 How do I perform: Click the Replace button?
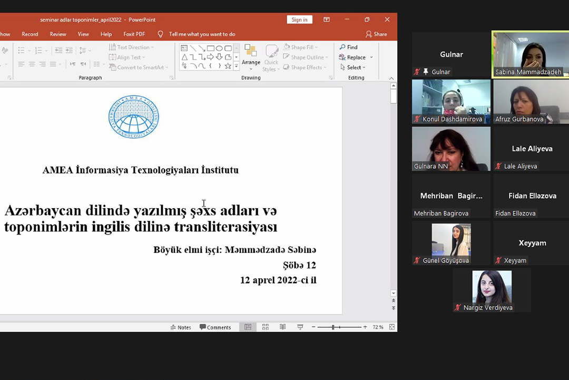pyautogui.click(x=352, y=57)
